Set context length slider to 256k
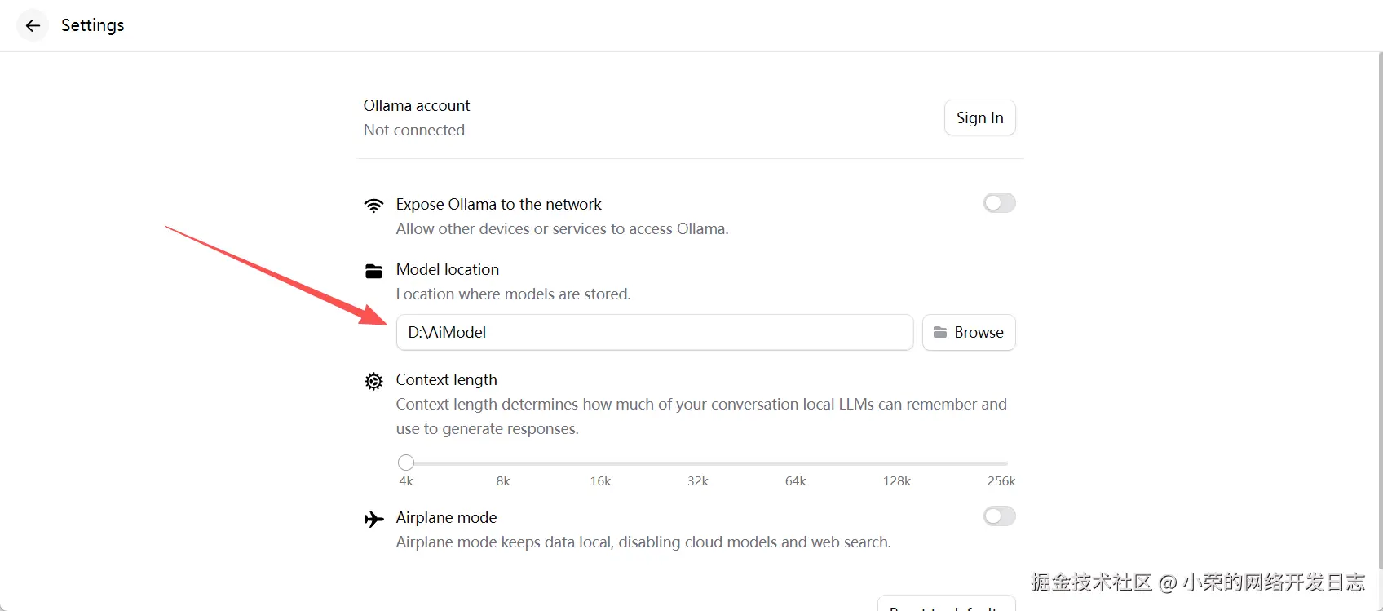 [1006, 463]
